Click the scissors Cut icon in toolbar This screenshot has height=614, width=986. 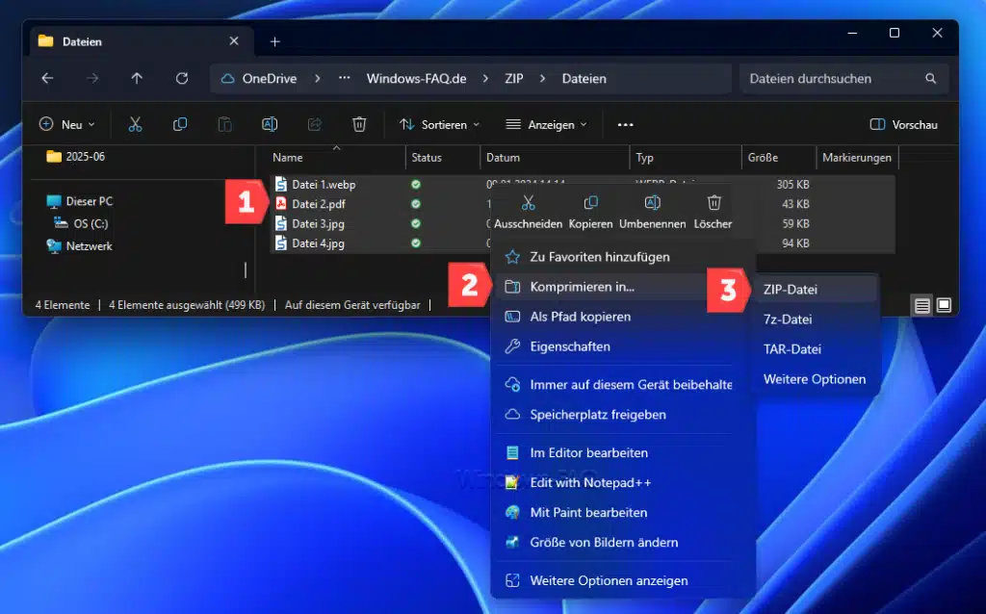pos(135,124)
